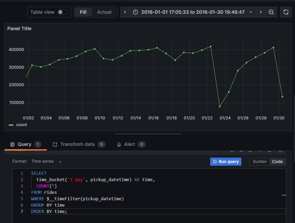Click the clock icon in the time picker
The image size is (295, 223).
pos(135,12)
